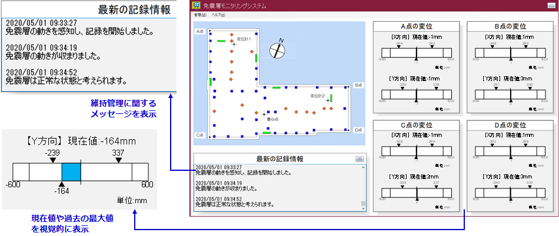This screenshot has width=559, height=236.
Task: Click A点 X方向 displacement gauge bar
Action: point(416,53)
